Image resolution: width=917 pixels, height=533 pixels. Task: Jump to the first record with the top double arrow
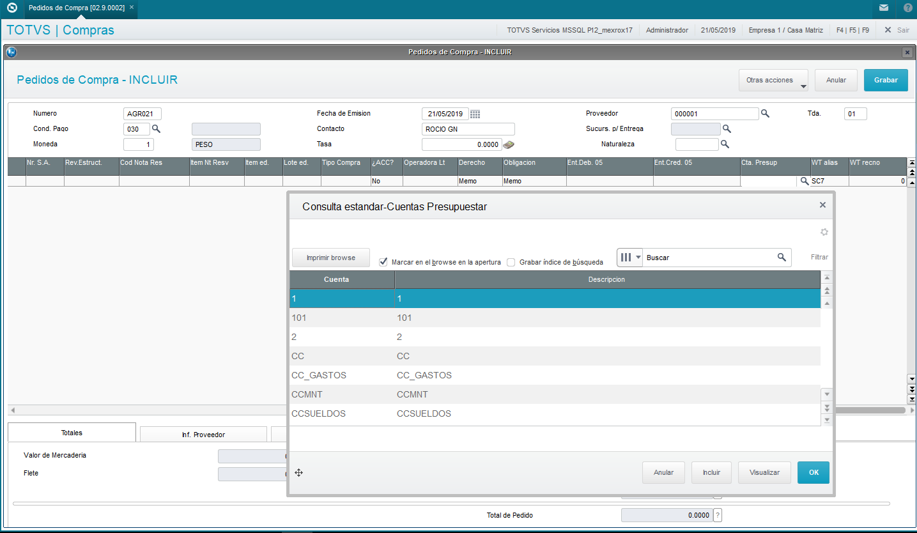827,290
